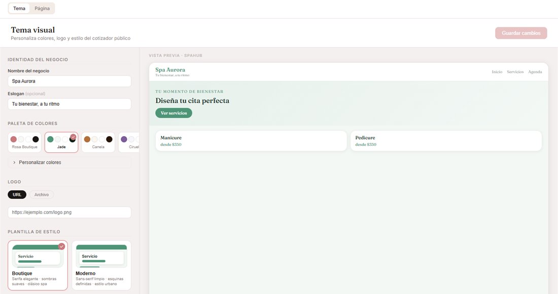Click the Spa Aurora preview title
The width and height of the screenshot is (558, 294).
170,70
